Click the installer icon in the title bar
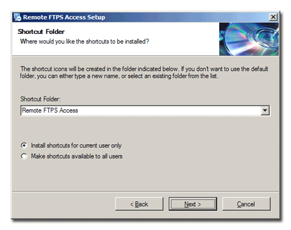This screenshot has height=230, width=291. (x=18, y=17)
